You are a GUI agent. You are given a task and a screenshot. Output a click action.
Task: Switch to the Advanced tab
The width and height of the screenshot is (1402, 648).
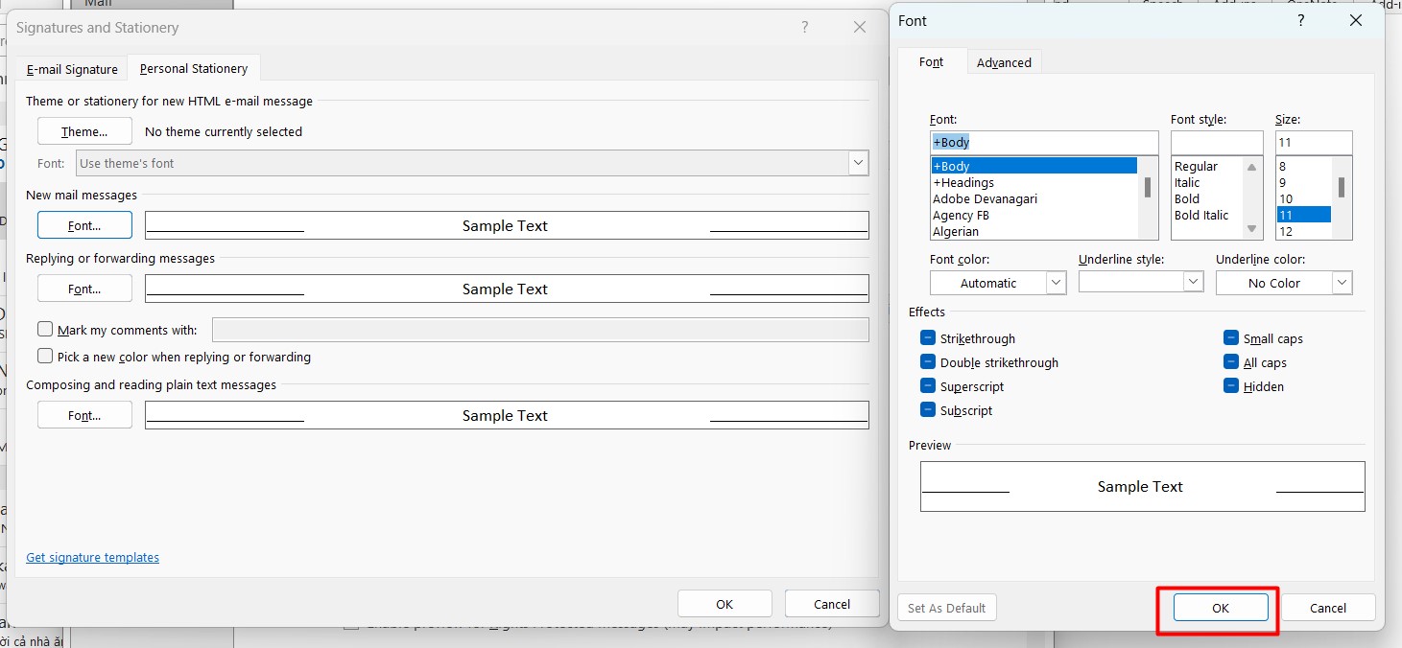[1004, 62]
